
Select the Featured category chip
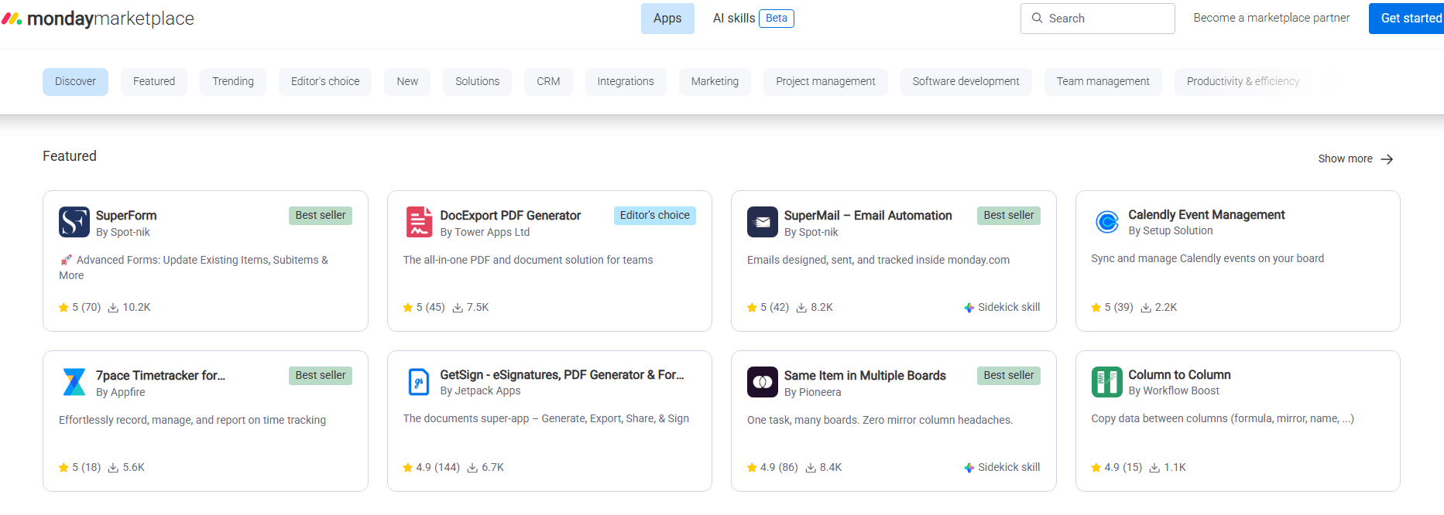tap(154, 82)
